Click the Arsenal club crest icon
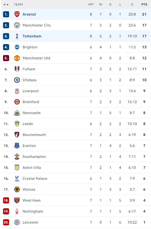This screenshot has height=229, width=151. (x=17, y=14)
